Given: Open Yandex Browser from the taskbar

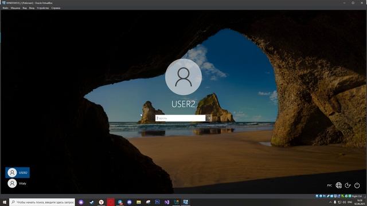Looking at the screenshot, I should pos(101,202).
